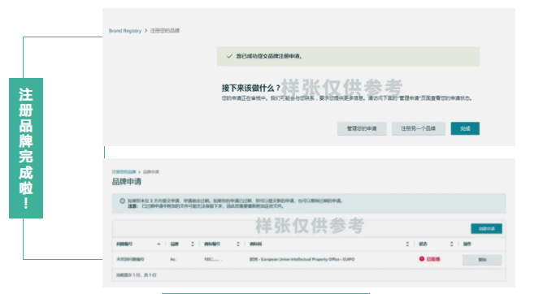The height and width of the screenshot is (294, 543).
Task: Toggle sort arrows on the status column
Action: tap(452, 244)
